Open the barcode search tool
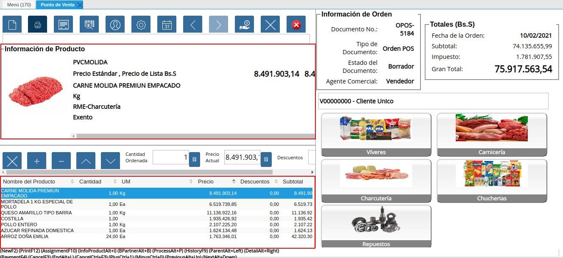Screen dimensions: 563x258 point(89,24)
